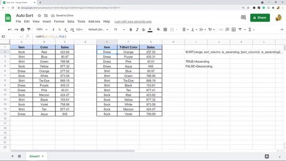Open the zoom 100% dropdown

[42, 30]
